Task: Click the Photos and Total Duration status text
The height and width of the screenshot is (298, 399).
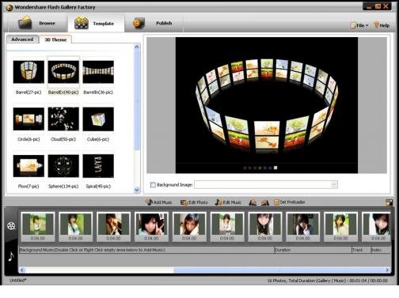Action: point(328,281)
